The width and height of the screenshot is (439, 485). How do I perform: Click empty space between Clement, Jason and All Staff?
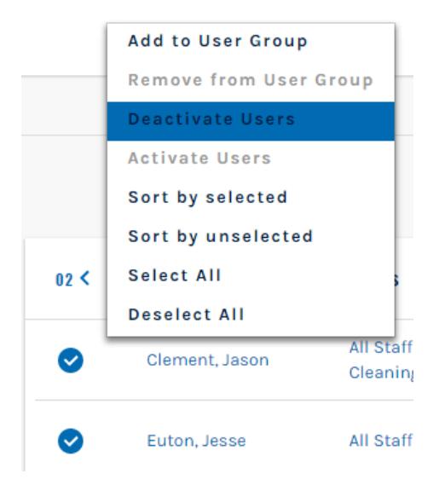tap(309, 361)
